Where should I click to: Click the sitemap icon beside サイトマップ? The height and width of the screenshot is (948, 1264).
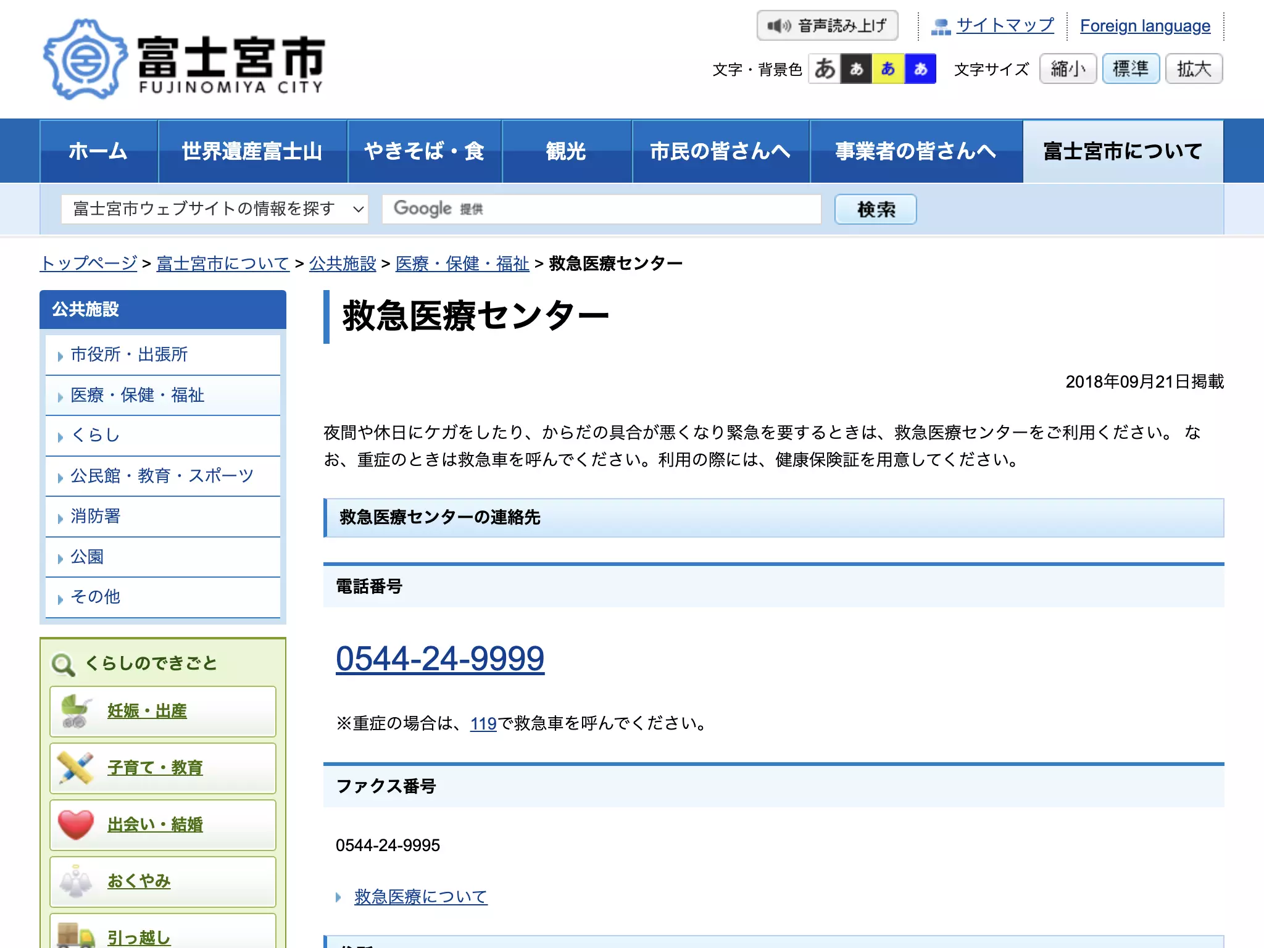pyautogui.click(x=941, y=27)
